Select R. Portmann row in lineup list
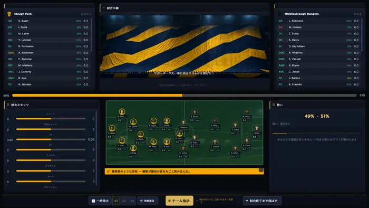The width and height of the screenshot is (369, 208). [48, 46]
